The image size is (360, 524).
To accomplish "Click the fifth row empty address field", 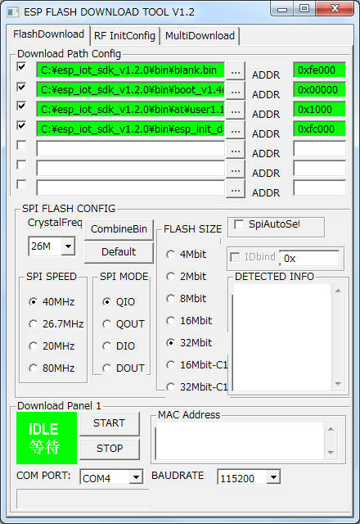I will click(x=319, y=149).
